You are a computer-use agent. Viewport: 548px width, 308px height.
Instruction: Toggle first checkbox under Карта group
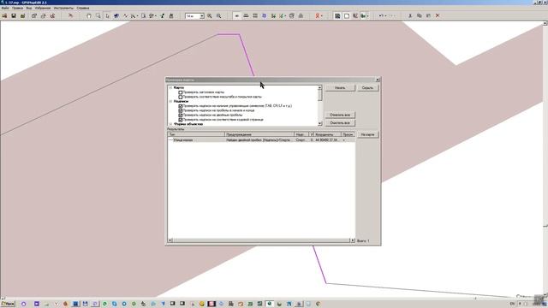click(x=181, y=92)
